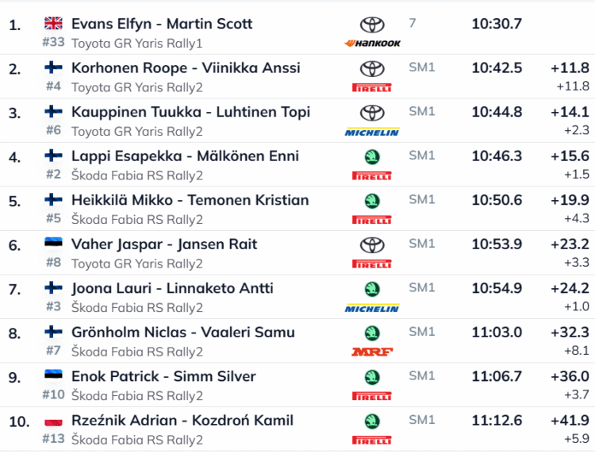
Task: Click the Pirelli logo in Korhonen's row
Action: [x=371, y=88]
